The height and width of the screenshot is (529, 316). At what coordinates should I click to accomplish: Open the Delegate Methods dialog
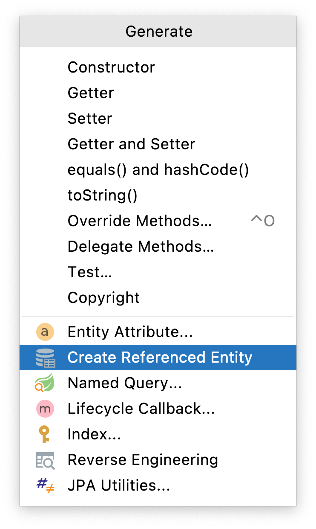[141, 246]
